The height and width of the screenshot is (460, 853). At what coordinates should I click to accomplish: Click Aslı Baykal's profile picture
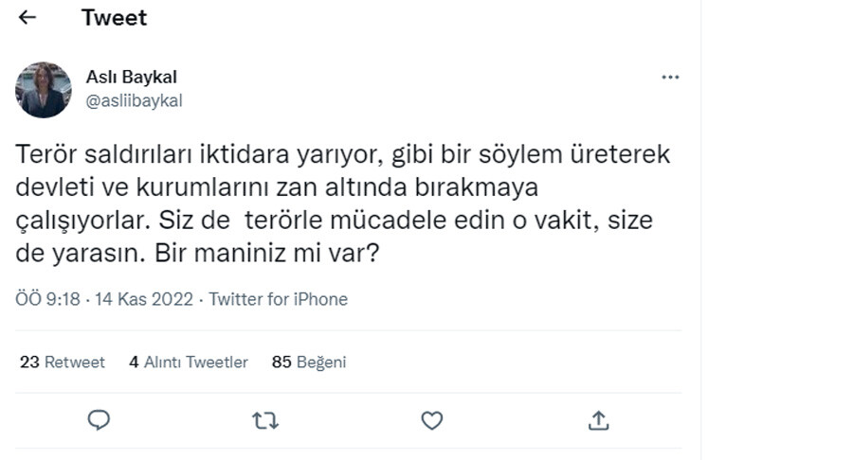click(44, 90)
